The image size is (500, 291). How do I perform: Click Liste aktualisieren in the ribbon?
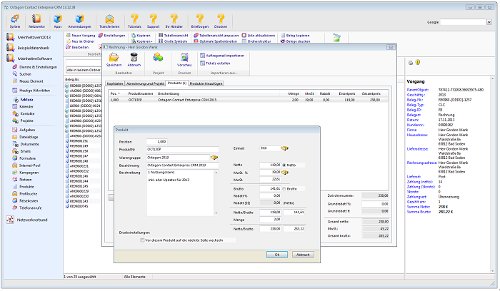coord(258,36)
